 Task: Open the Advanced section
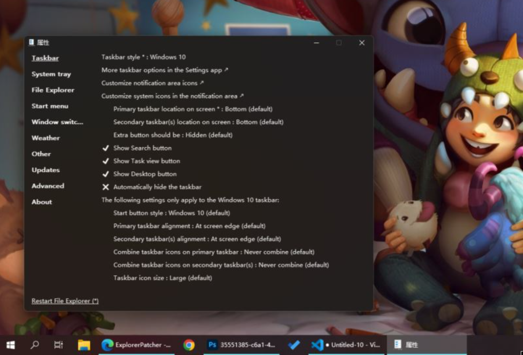[48, 186]
